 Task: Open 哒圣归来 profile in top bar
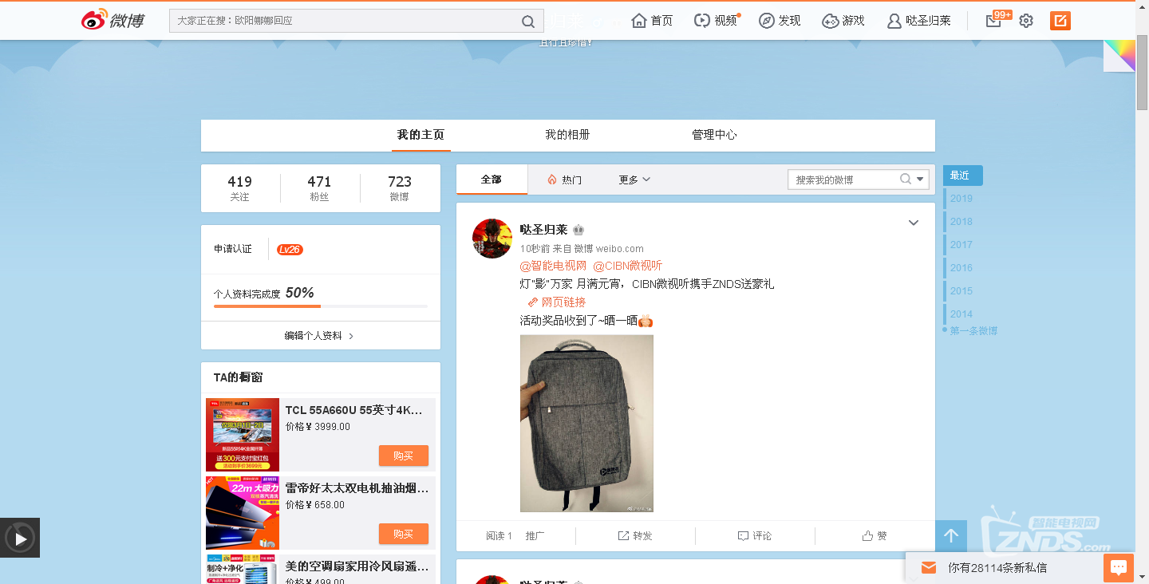click(919, 21)
